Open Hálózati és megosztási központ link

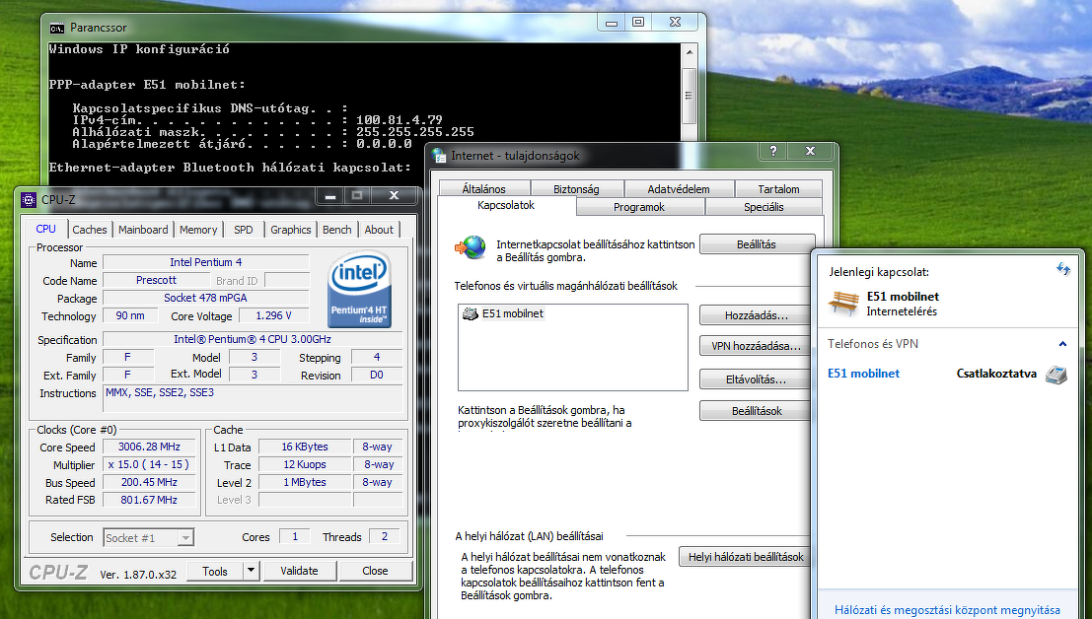pos(947,610)
